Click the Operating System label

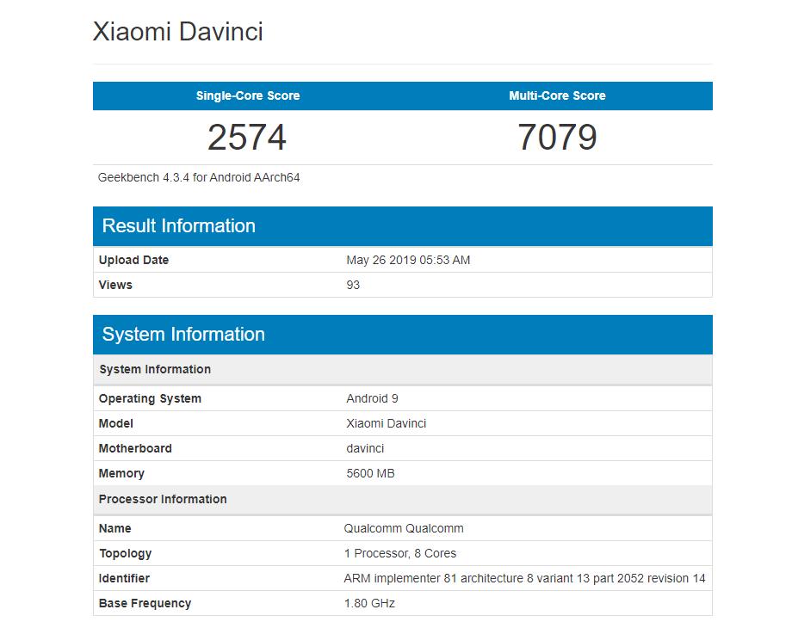150,398
